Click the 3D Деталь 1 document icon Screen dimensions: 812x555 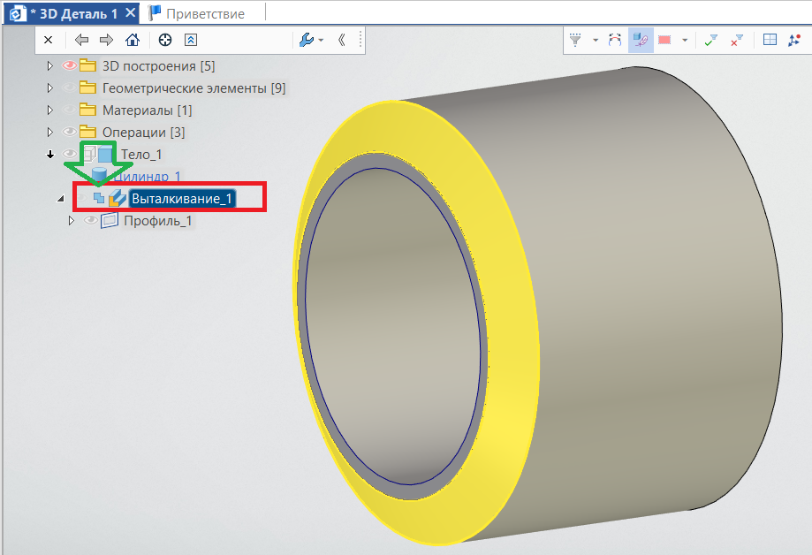pos(18,13)
